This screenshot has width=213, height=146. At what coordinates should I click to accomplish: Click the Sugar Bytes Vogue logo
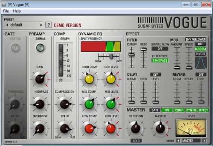click(x=172, y=22)
